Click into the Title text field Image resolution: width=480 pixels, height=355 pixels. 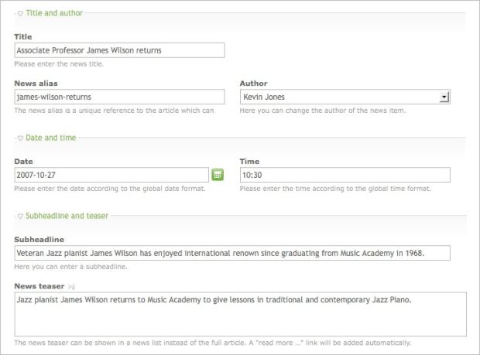[119, 50]
